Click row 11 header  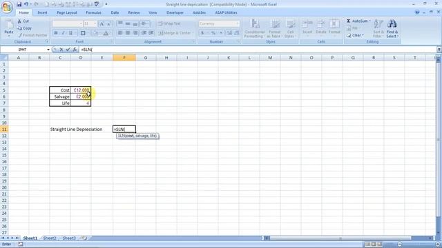[4, 130]
